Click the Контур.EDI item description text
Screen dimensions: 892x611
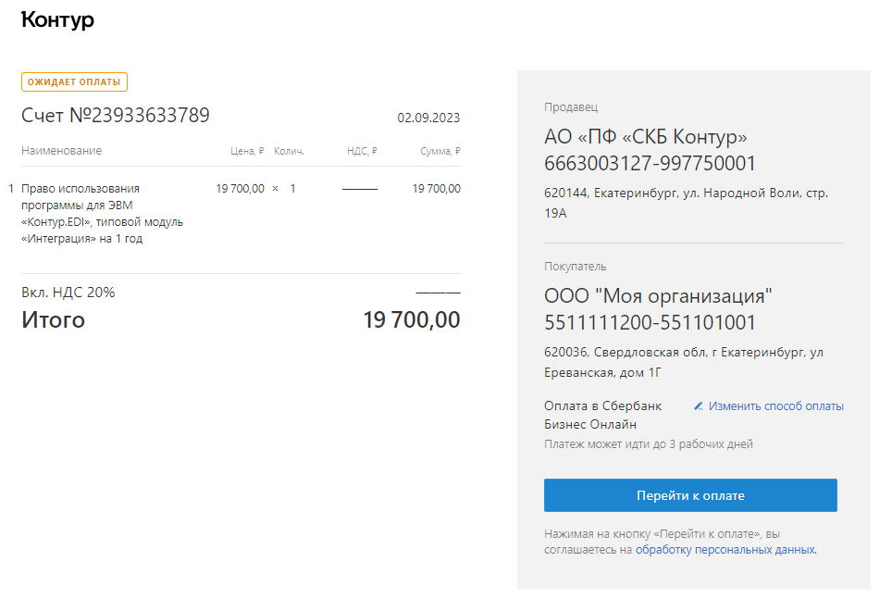[103, 213]
